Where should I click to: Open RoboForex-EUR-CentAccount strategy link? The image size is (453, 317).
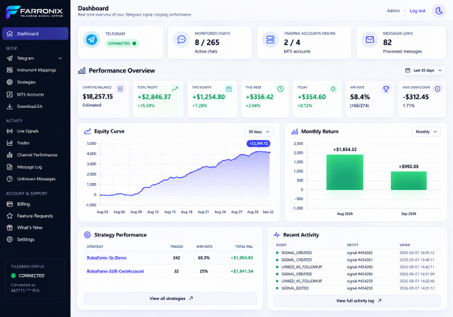(115, 271)
